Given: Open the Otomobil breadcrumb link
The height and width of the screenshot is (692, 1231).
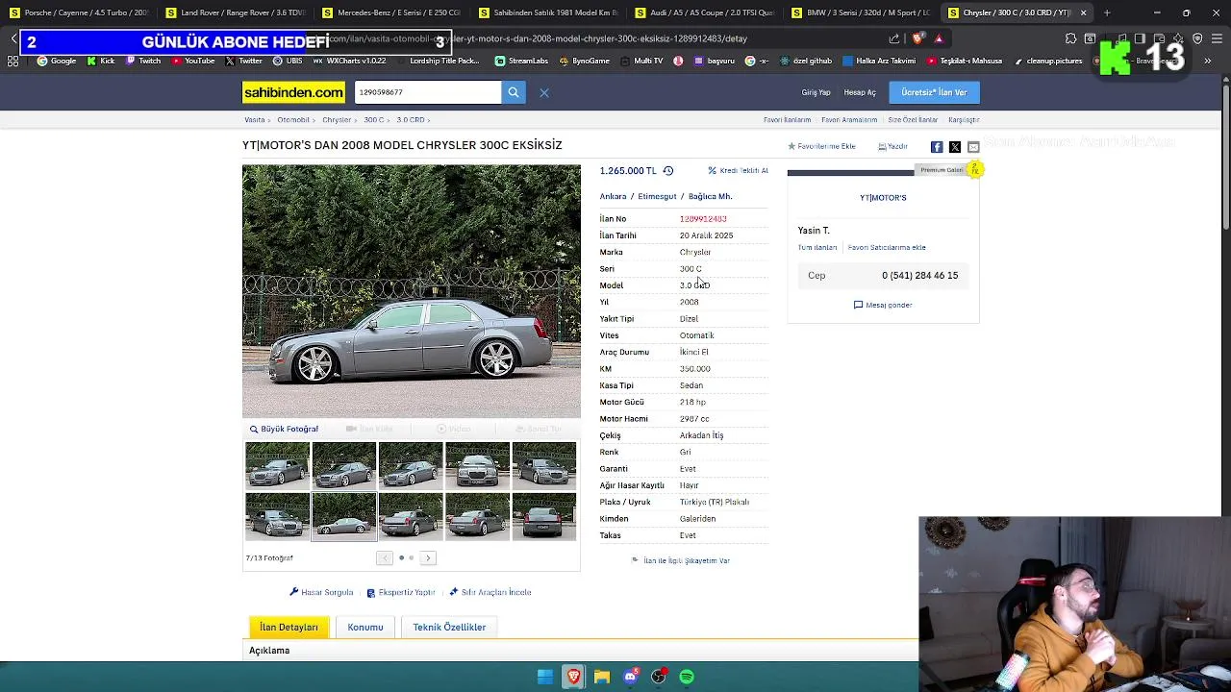Looking at the screenshot, I should point(293,120).
